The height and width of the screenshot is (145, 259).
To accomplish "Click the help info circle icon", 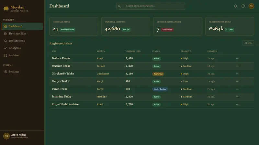I will (x=243, y=6).
